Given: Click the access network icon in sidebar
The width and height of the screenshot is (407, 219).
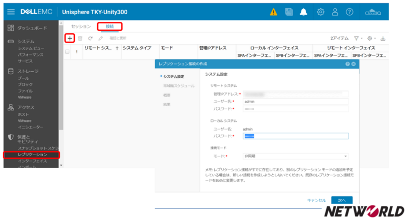Looking at the screenshot, I should point(11,107).
